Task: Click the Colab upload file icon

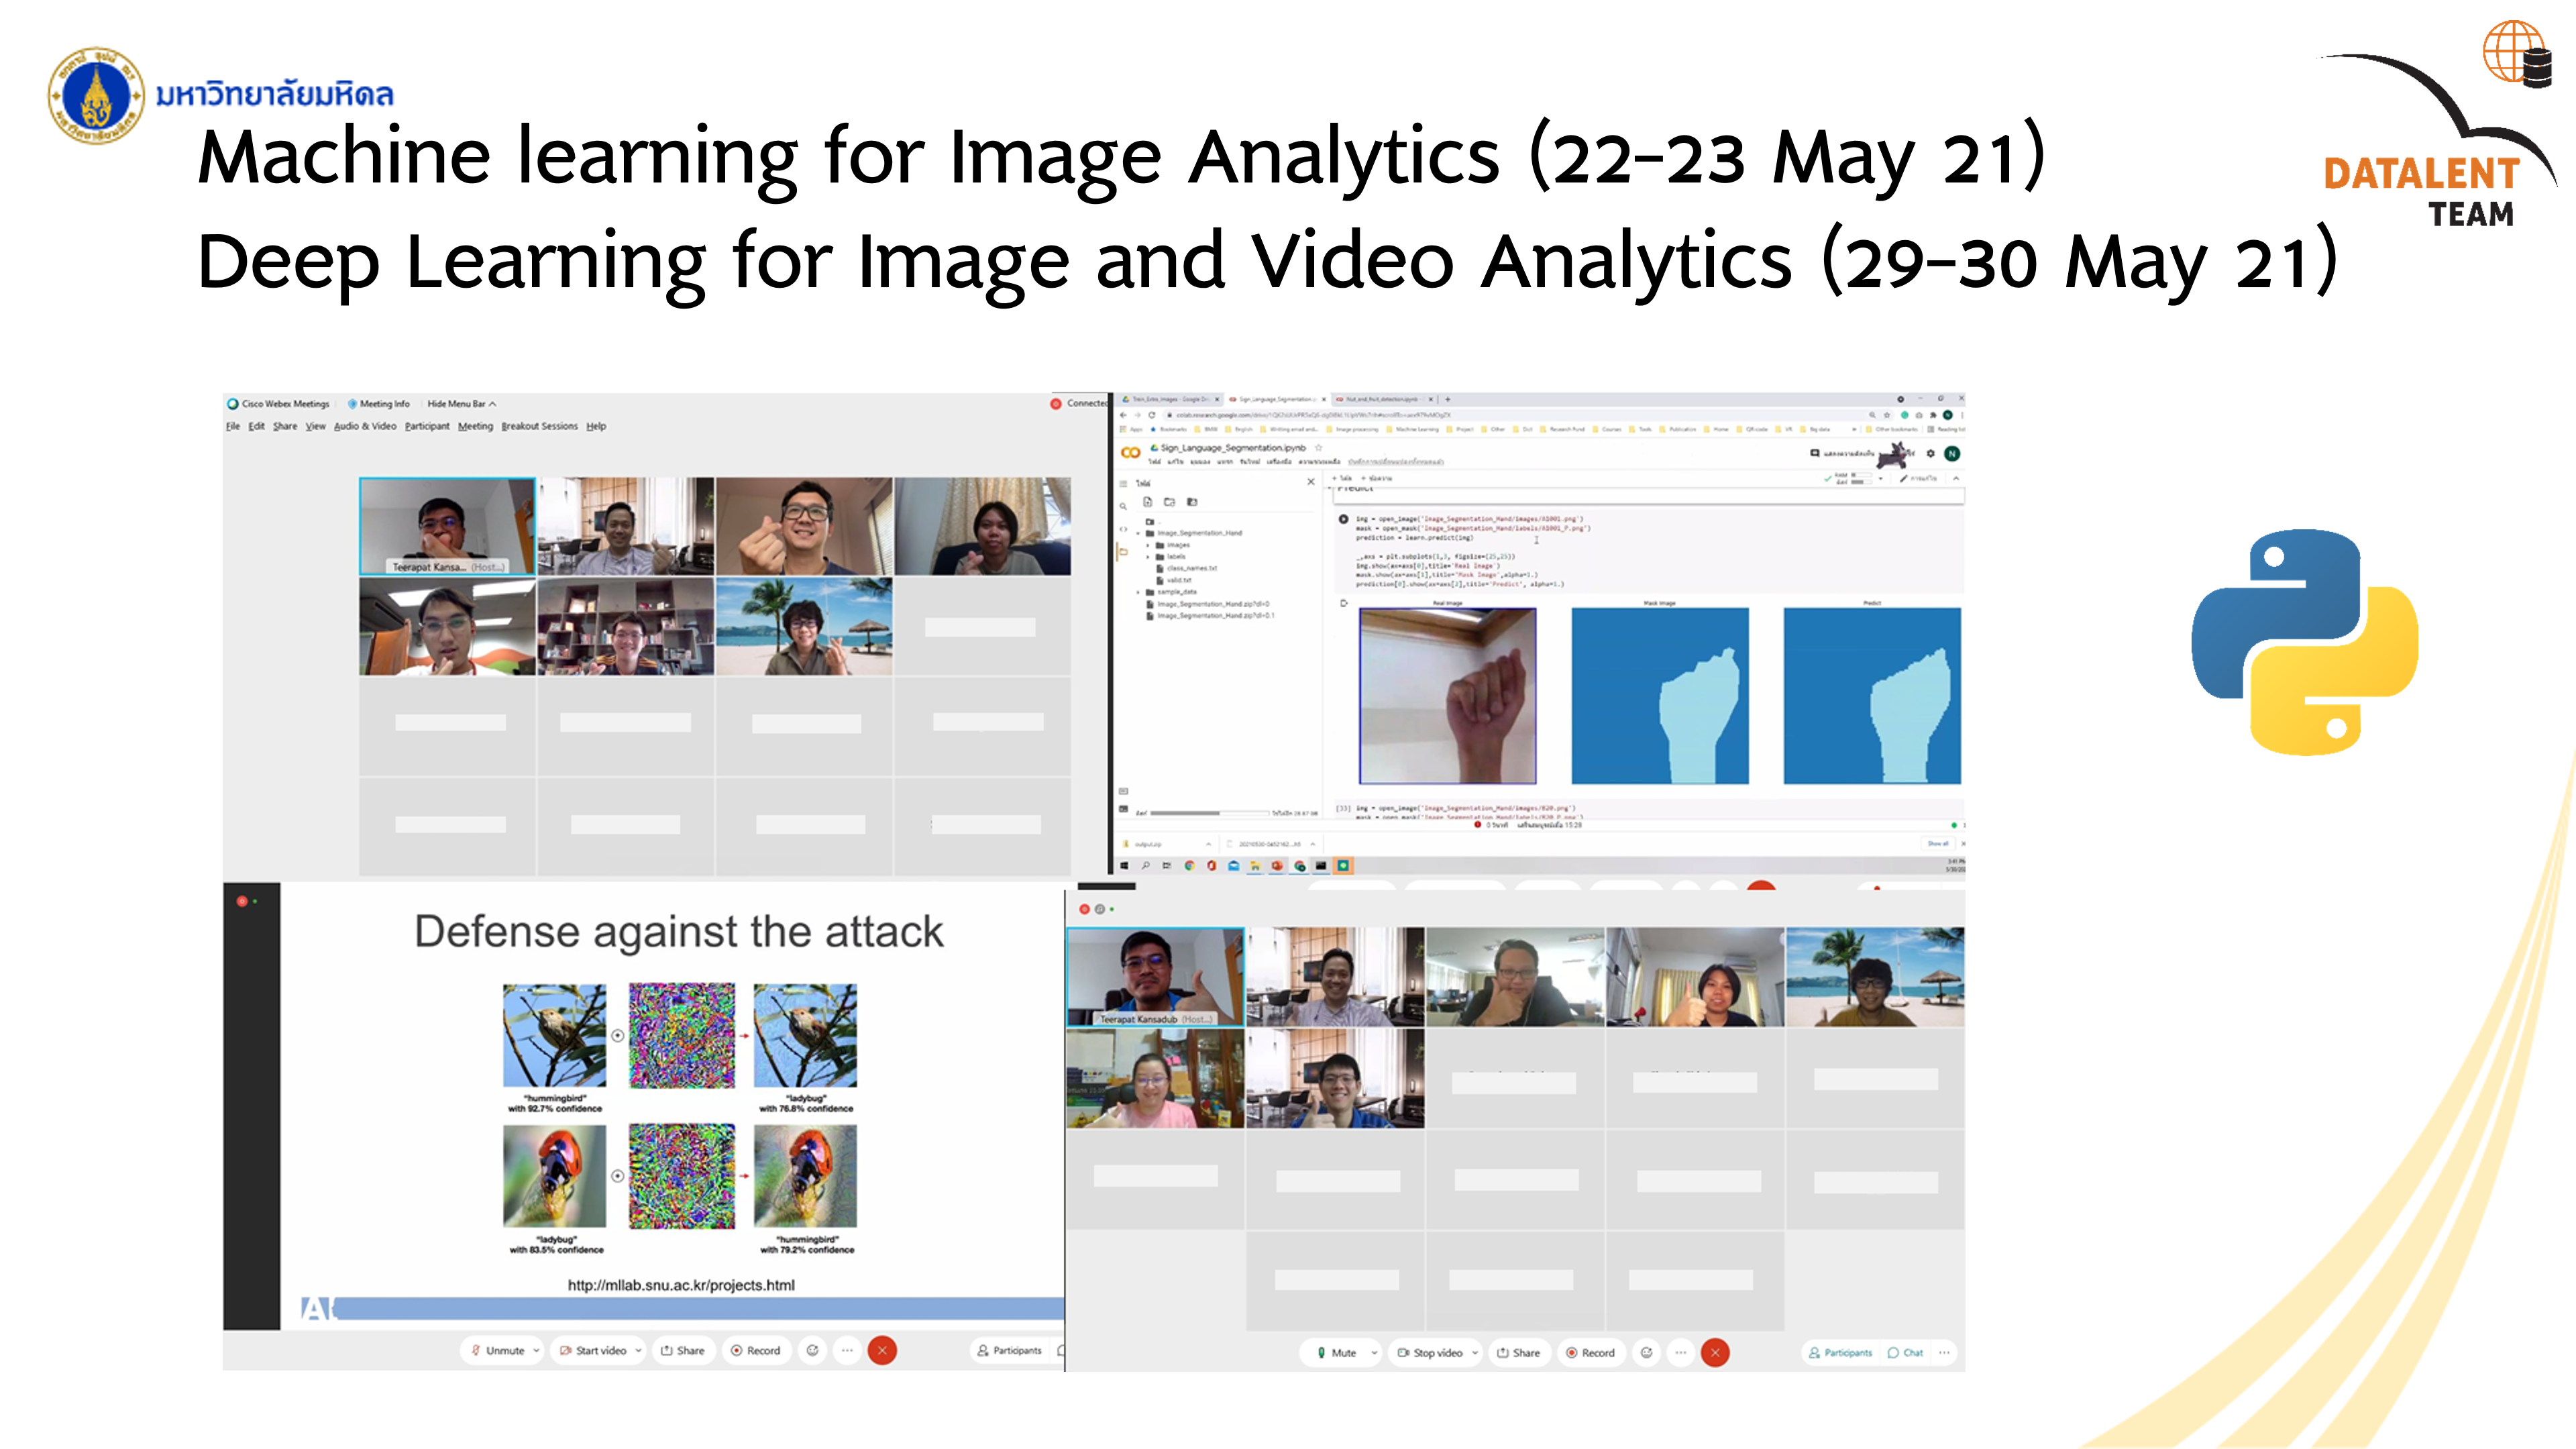Action: pos(1148,502)
